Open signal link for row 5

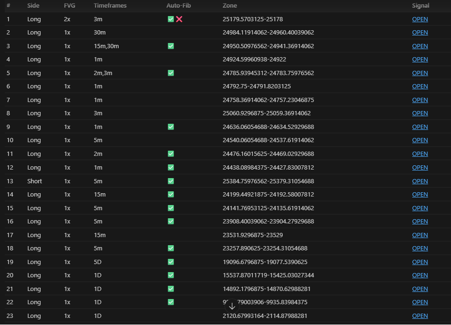420,73
